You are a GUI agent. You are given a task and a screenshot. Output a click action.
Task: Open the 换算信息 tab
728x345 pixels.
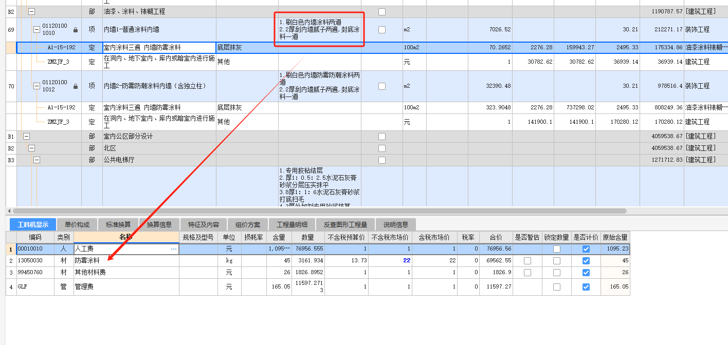point(159,225)
